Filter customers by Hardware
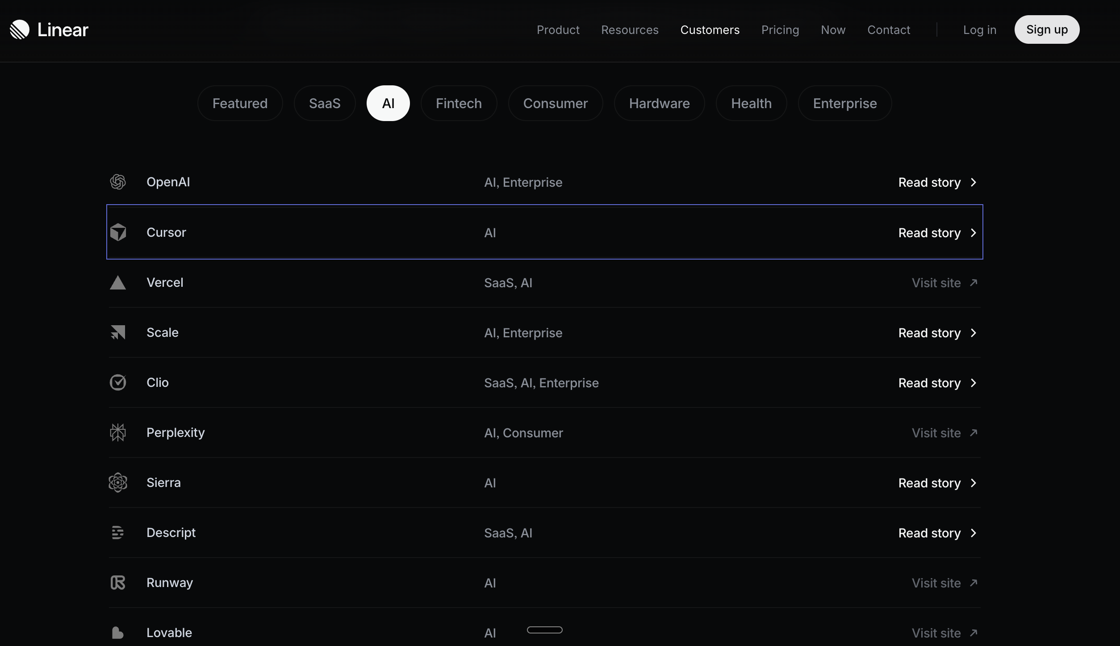This screenshot has height=646, width=1120. coord(659,103)
